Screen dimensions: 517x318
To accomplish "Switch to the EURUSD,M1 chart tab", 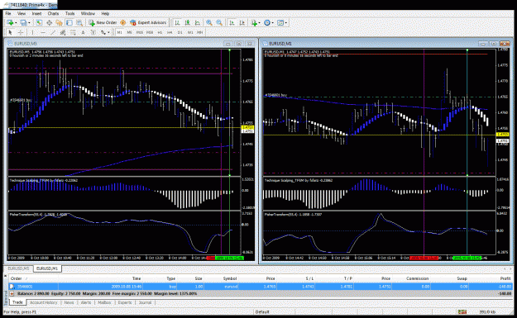I will pos(47,268).
